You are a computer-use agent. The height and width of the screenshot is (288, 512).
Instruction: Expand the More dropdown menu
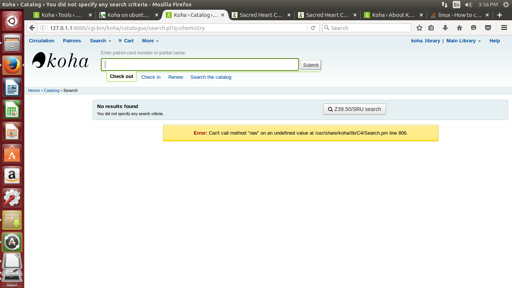(x=150, y=41)
